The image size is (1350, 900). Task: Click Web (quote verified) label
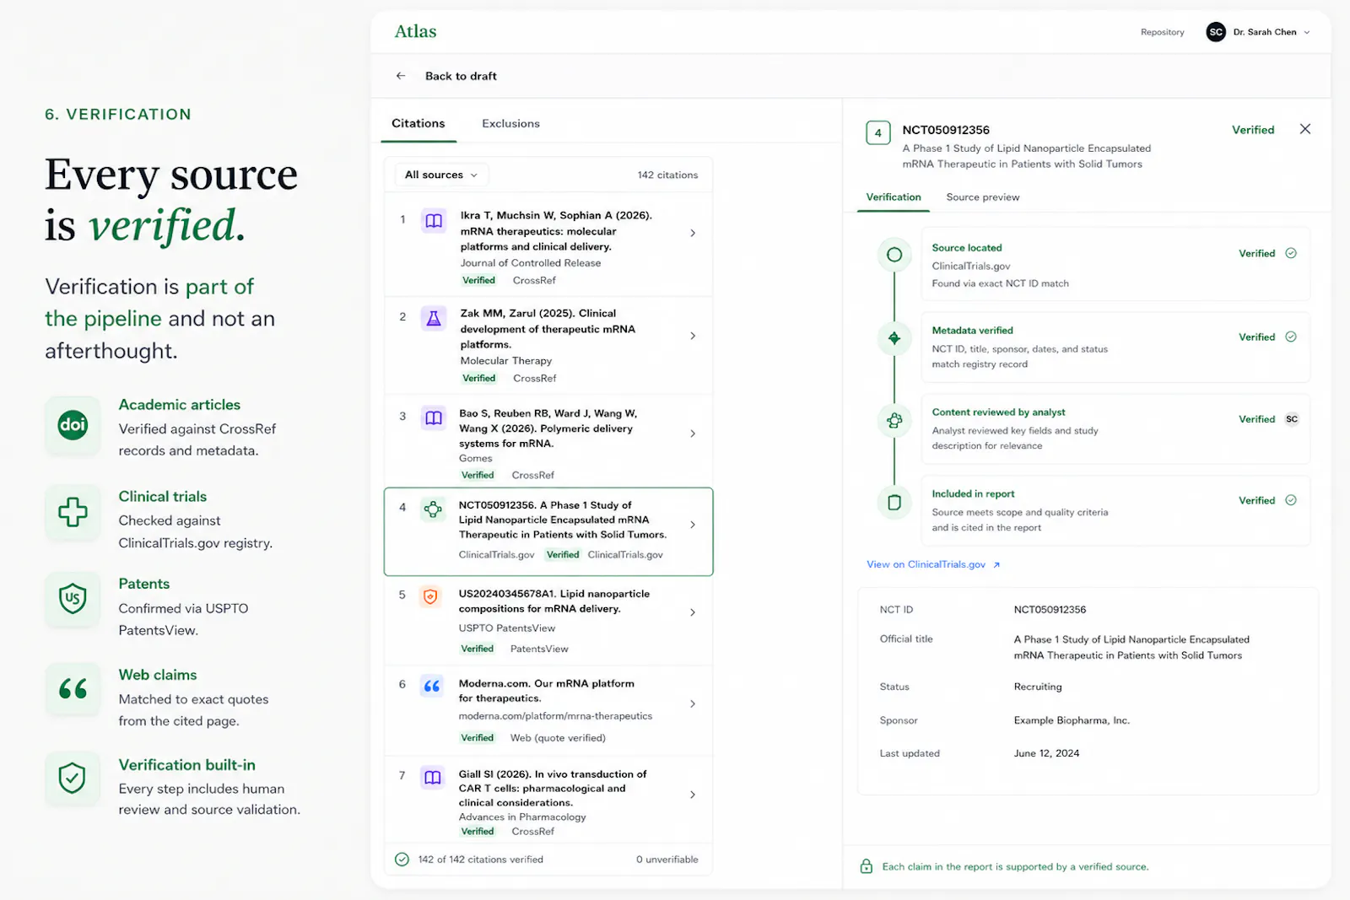pyautogui.click(x=558, y=737)
